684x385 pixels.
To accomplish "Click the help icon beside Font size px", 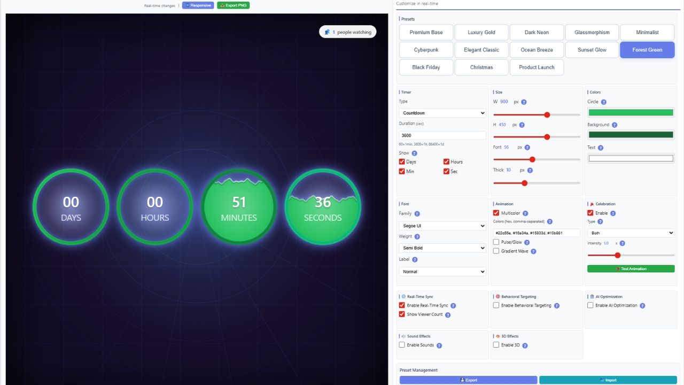I will pos(527,148).
